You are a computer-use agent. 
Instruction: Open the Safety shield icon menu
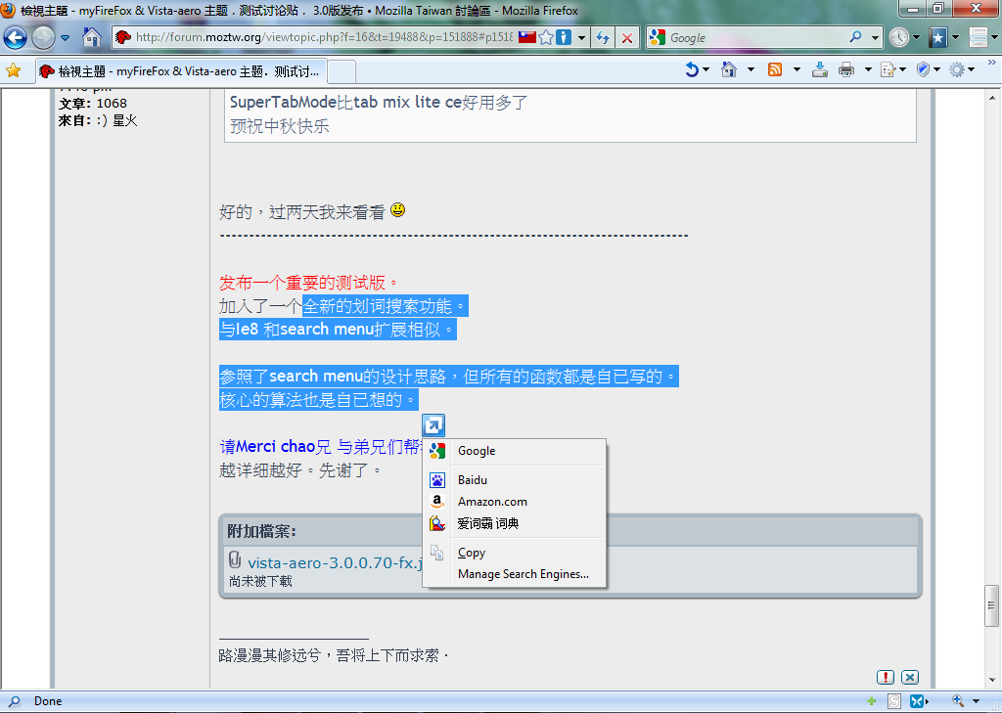[x=923, y=69]
